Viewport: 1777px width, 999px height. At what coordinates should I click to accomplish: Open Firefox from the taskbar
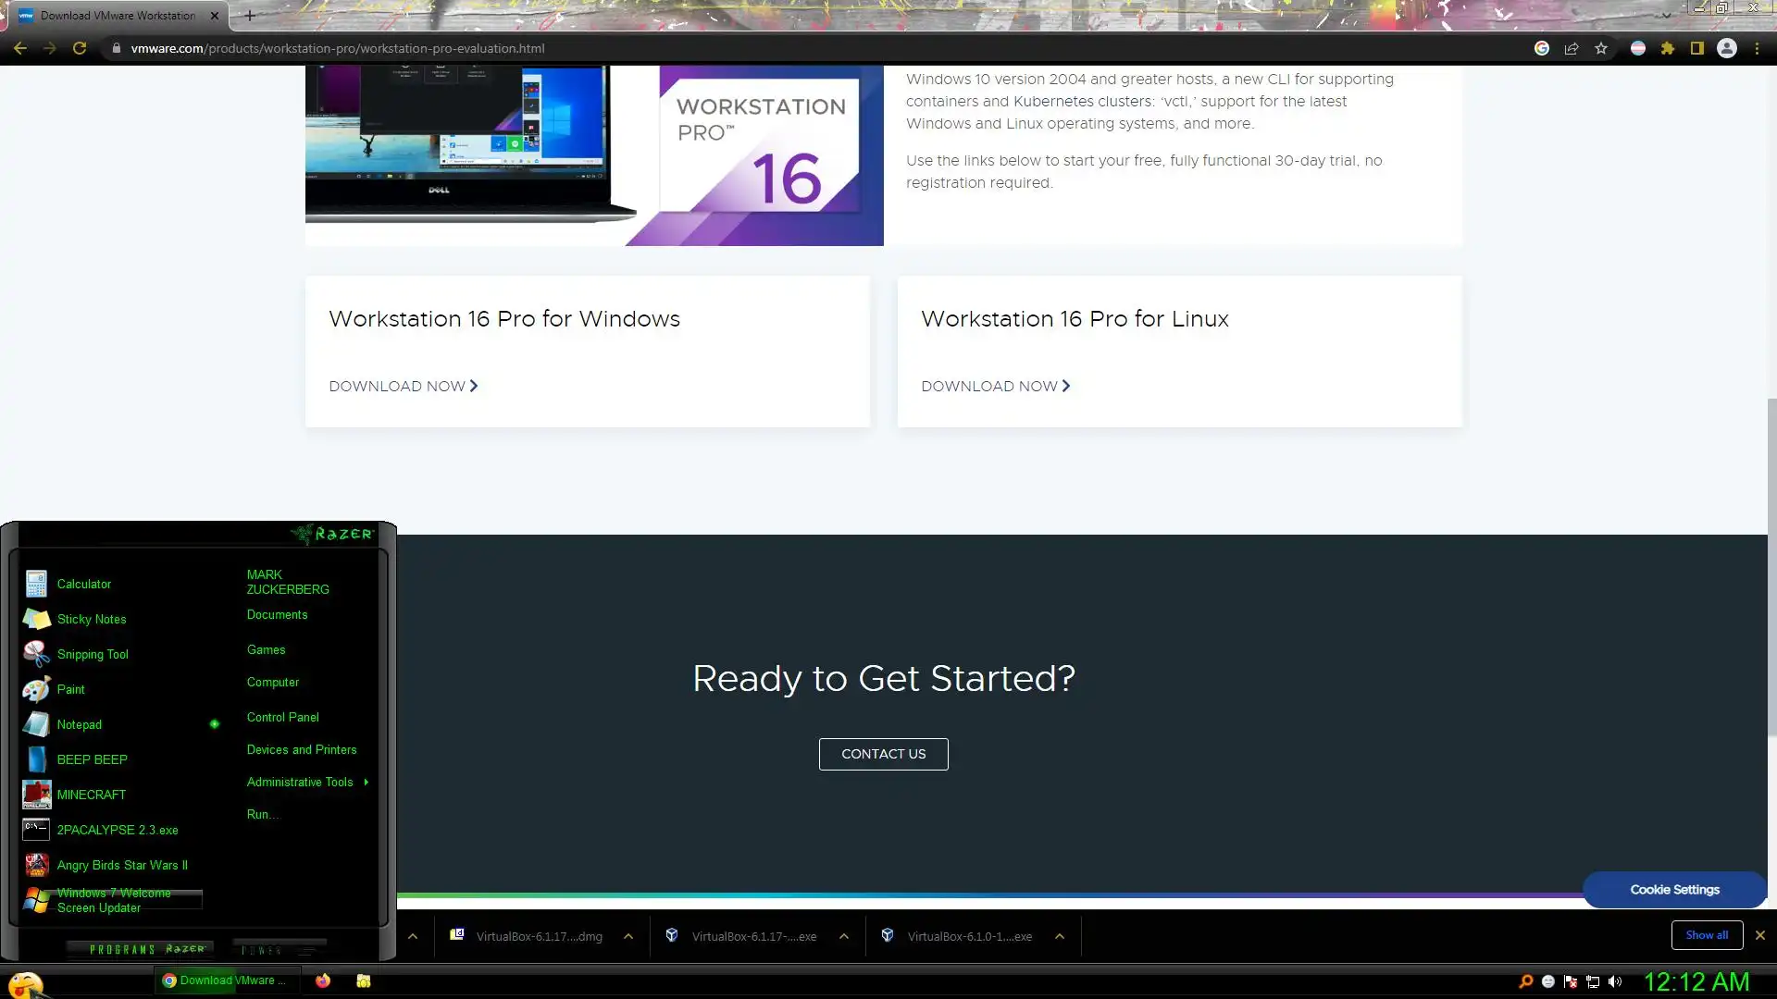pos(323,980)
